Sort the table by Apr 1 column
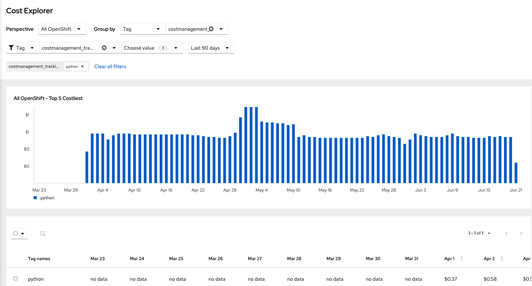This screenshot has width=532, height=286. 461,259
